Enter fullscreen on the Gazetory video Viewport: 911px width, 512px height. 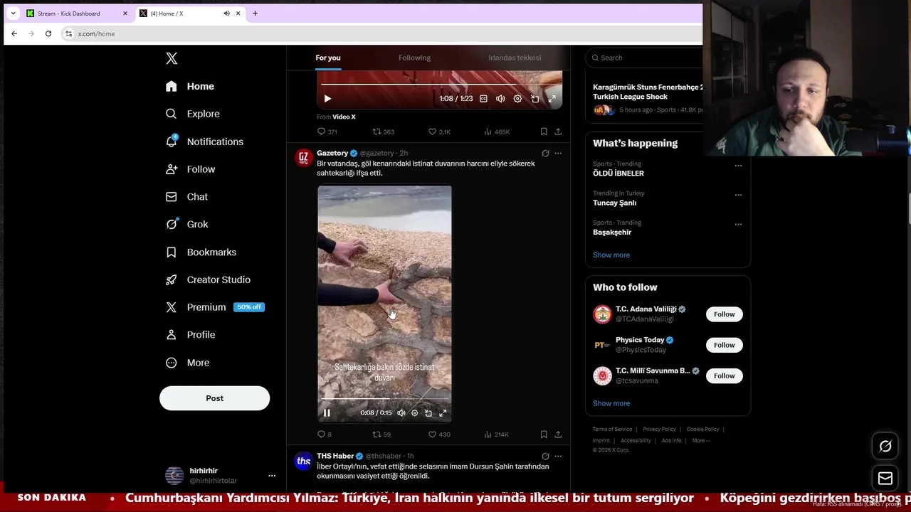point(442,413)
